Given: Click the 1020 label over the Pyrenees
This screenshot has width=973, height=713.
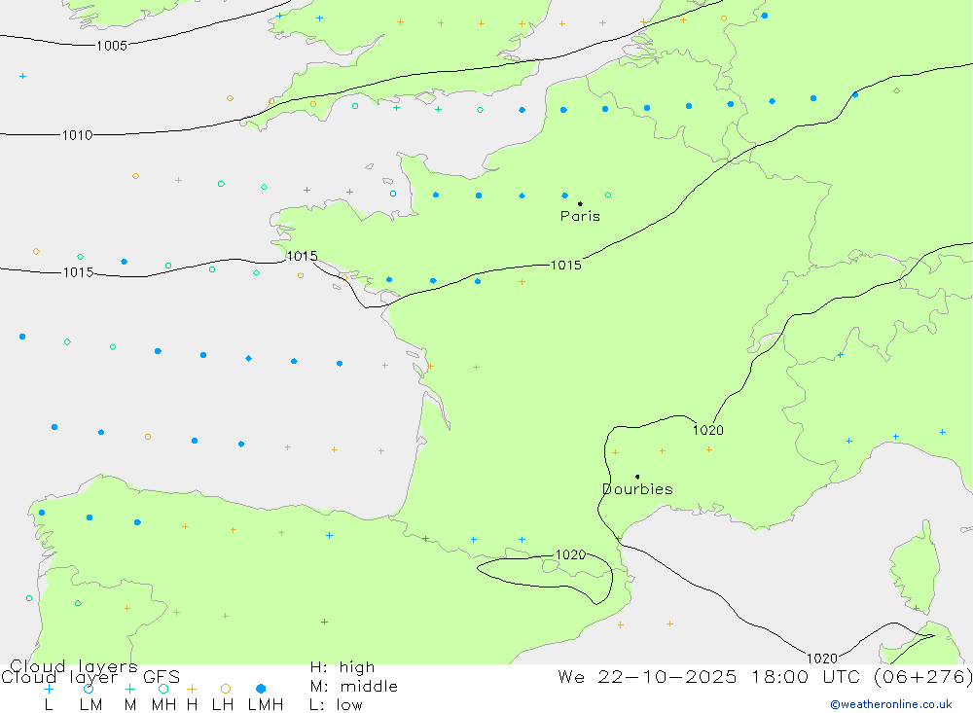Looking at the screenshot, I should point(570,554).
